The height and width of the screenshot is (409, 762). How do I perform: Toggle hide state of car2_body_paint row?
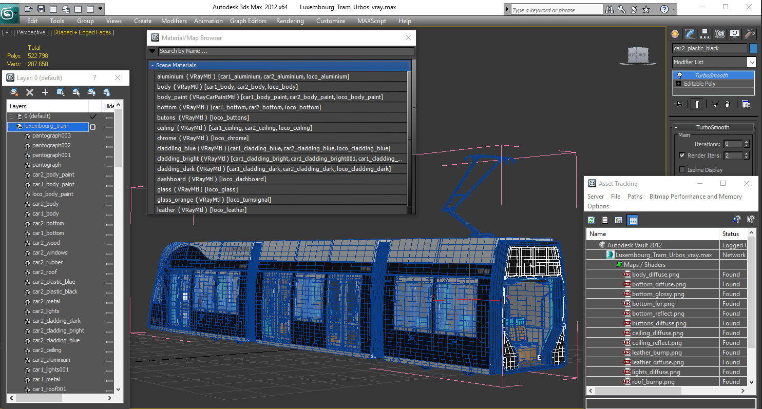coord(109,175)
